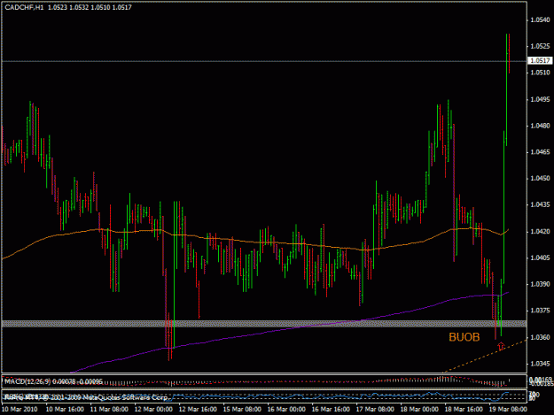Click the 1.0405 price axis label

click(x=540, y=258)
